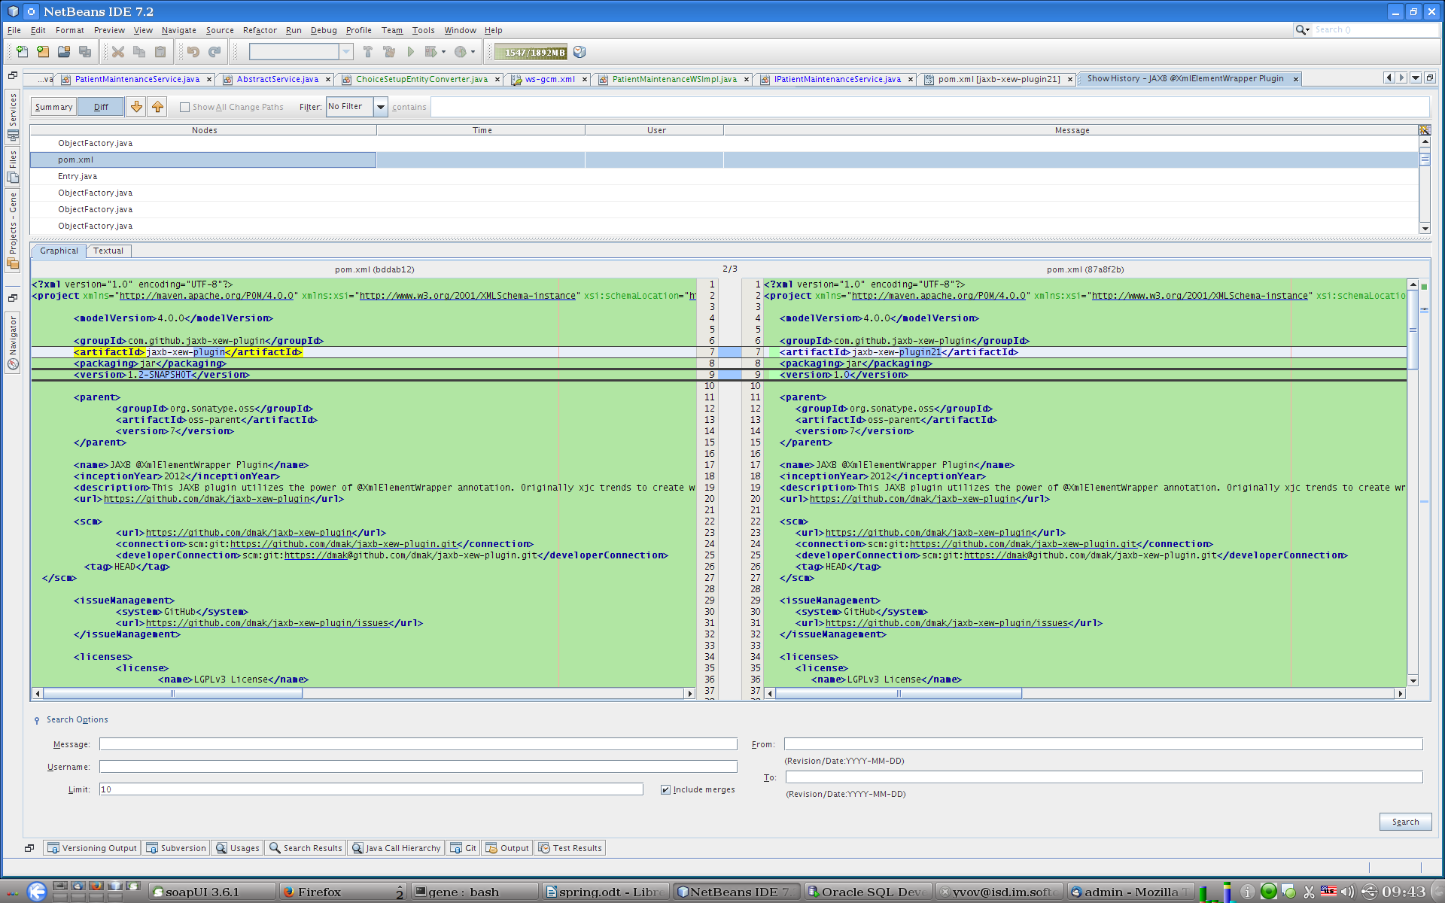Click the maximize editor window icon
This screenshot has height=903, width=1445.
[1430, 78]
